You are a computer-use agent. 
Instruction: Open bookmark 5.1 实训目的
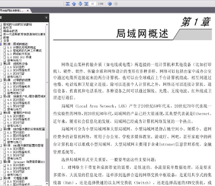tap(16, 116)
